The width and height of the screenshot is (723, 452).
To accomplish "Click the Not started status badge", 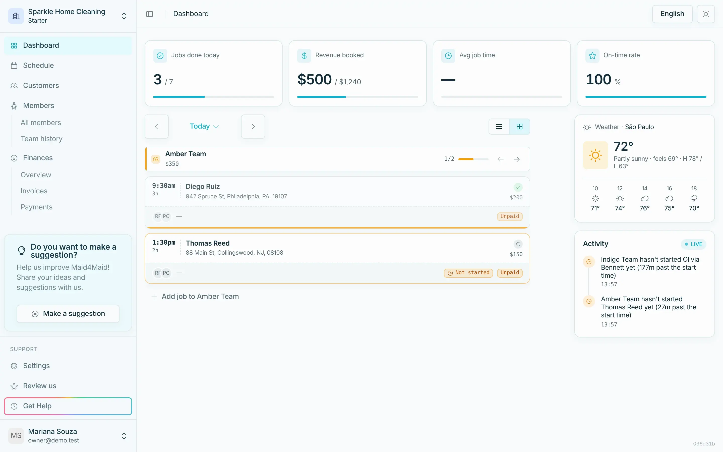I will pos(468,273).
